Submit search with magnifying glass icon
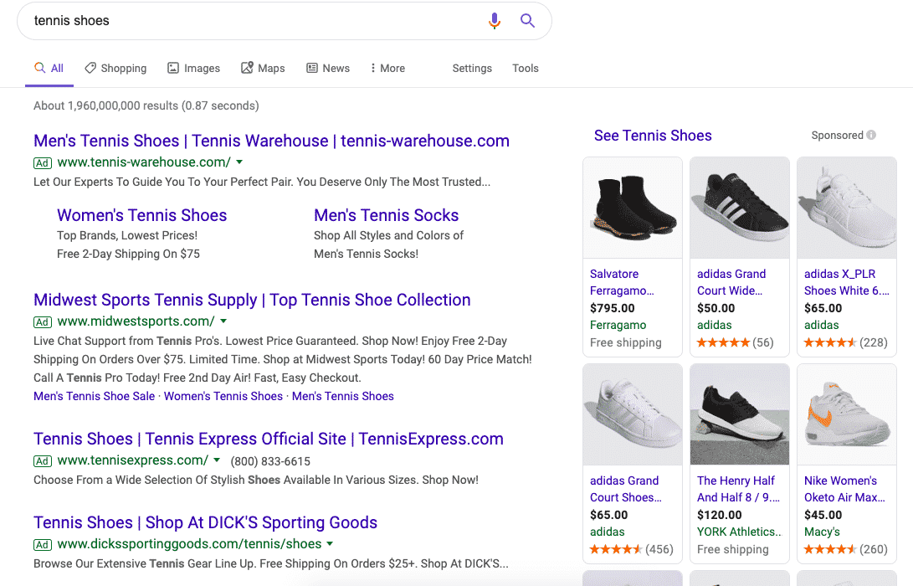Viewport: 913px width, 586px height. coord(527,21)
